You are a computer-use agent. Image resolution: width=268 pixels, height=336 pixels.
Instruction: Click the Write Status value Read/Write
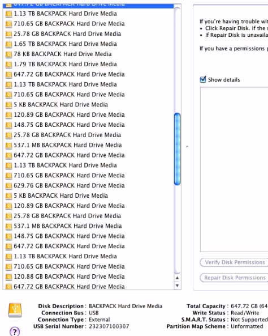point(245,313)
